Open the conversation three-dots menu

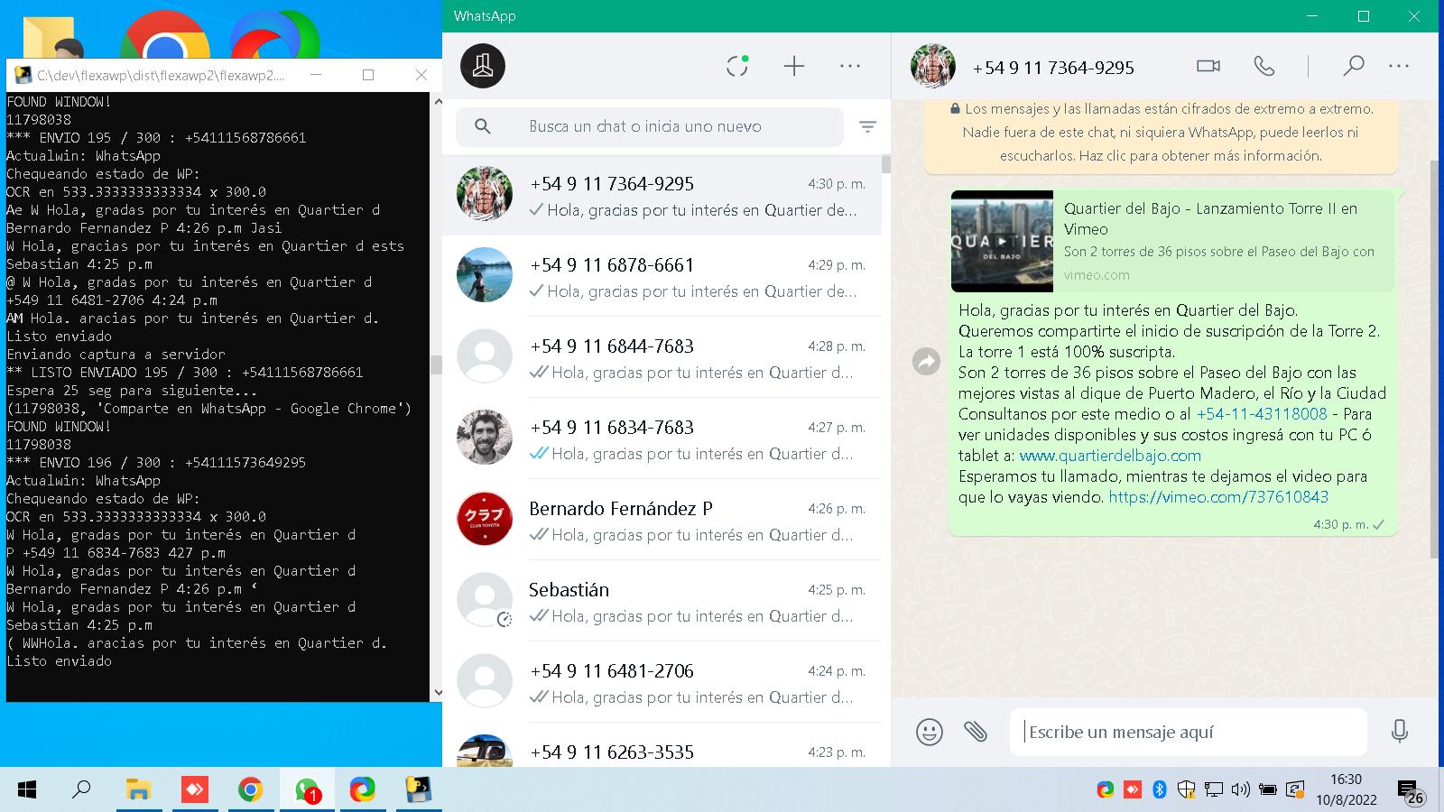[x=1399, y=66]
